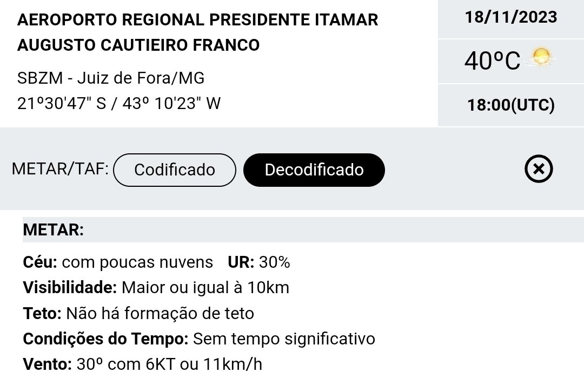Close the METAR/TAF panel with X icon

[539, 169]
